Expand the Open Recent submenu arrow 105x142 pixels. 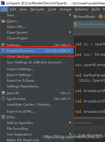point(70,32)
